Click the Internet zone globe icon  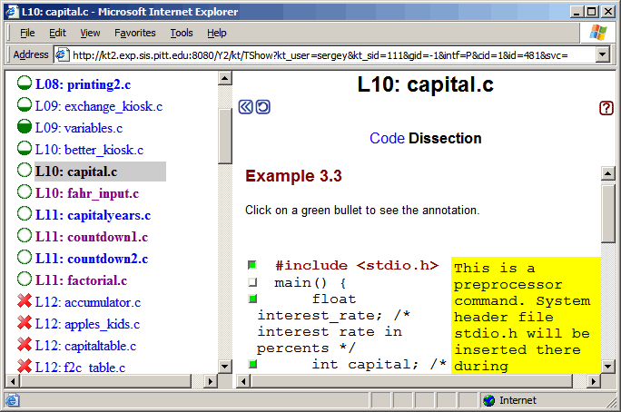(x=489, y=400)
